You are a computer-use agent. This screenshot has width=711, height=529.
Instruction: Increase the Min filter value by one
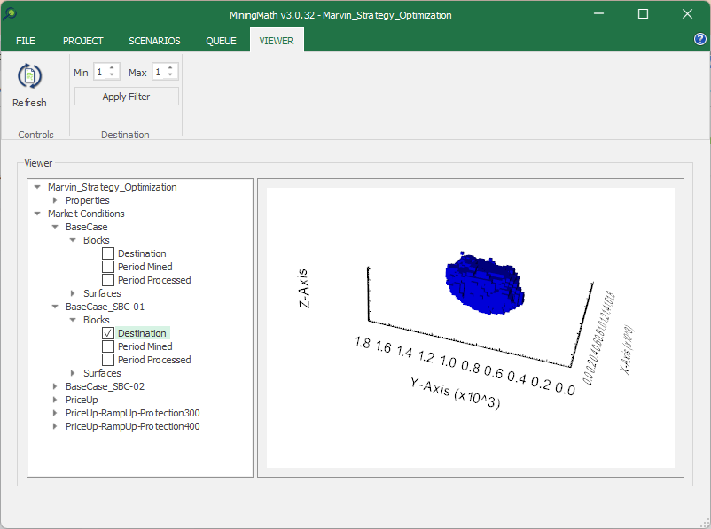[112, 68]
